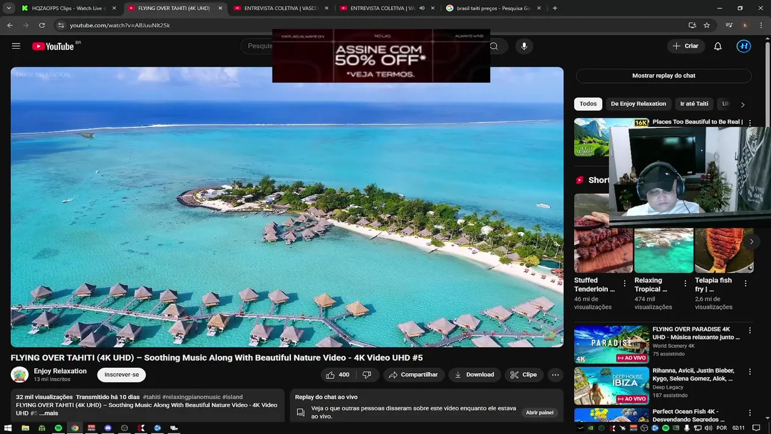Viewport: 771px width, 434px height.
Task: Bookmark this page with star icon
Action: pyautogui.click(x=707, y=25)
